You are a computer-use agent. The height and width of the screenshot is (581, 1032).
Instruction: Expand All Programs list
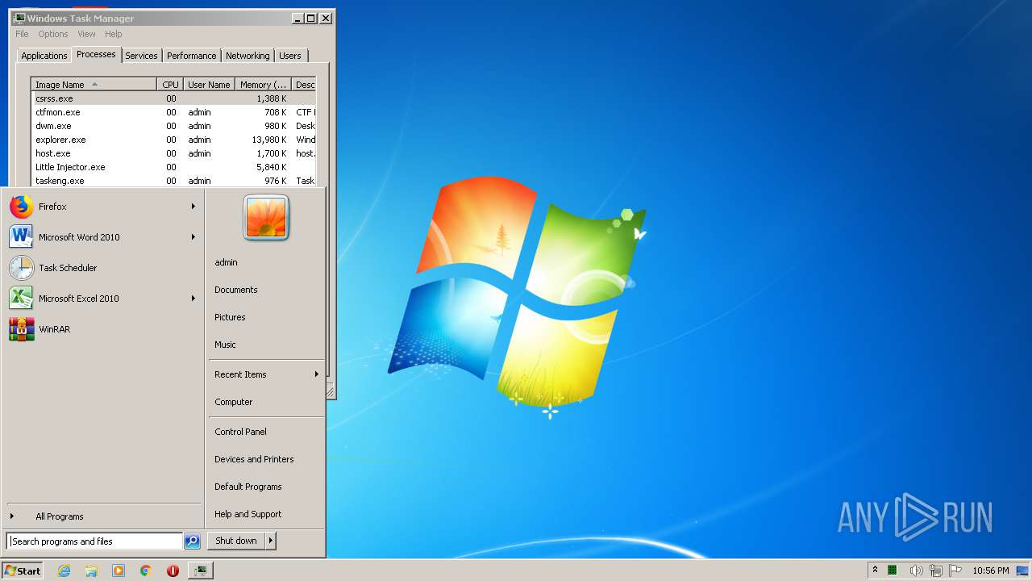pos(60,516)
